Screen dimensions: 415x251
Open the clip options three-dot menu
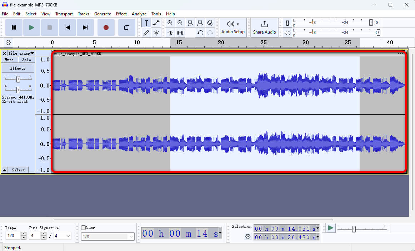click(400, 54)
